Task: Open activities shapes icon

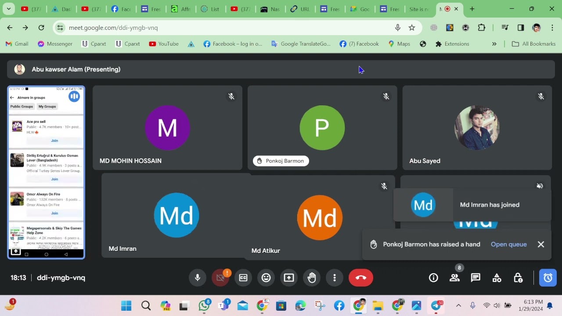Action: tap(497, 278)
